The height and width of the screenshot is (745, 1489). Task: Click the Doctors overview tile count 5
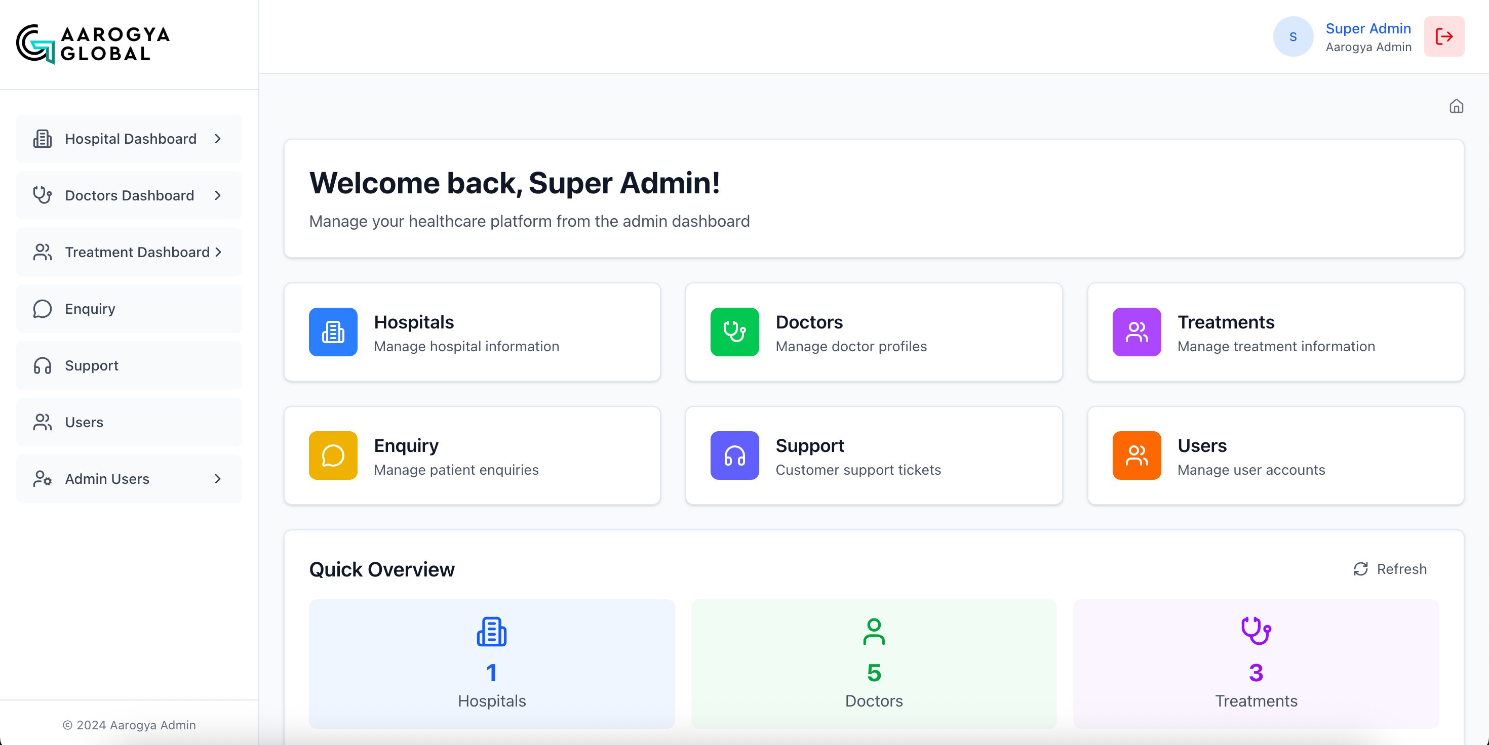tap(874, 672)
